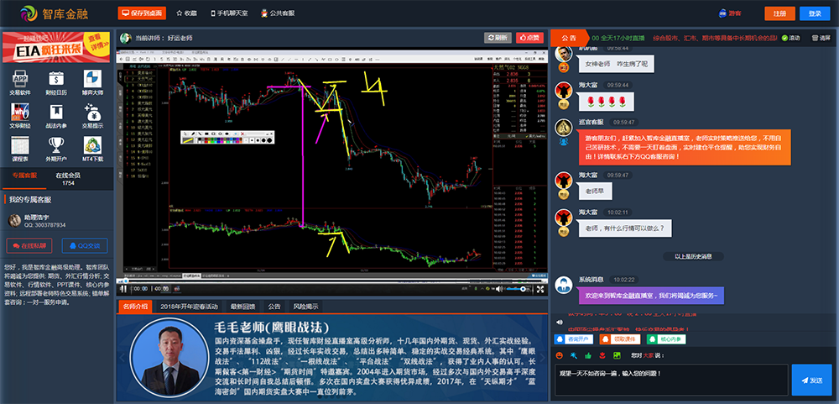Click the 注册 register button

[x=779, y=13]
